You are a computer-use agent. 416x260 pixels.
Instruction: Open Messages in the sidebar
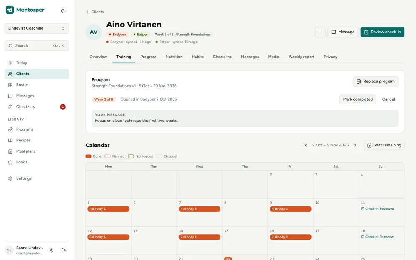(37, 96)
